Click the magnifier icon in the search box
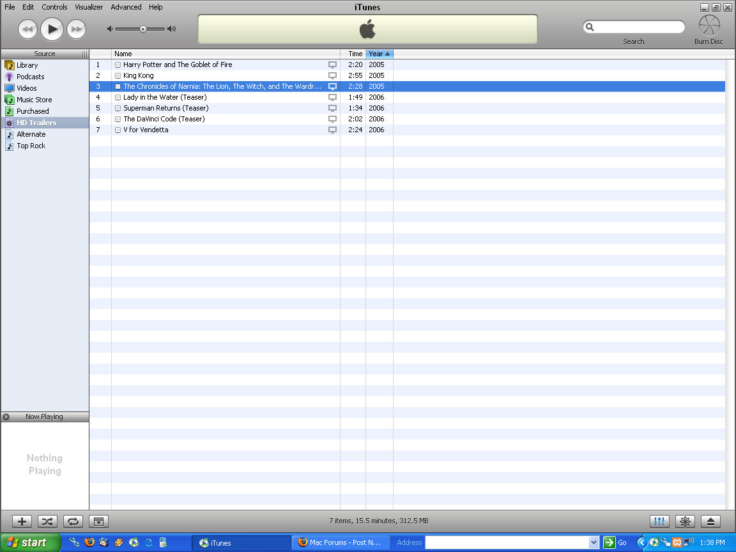736x552 pixels. [x=590, y=27]
